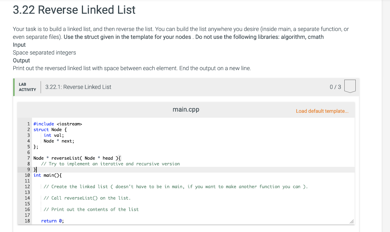Screen dimensions: 390x232
Task: Click the 3.22.1: Reverse Linked List activity title
Action: [x=78, y=87]
